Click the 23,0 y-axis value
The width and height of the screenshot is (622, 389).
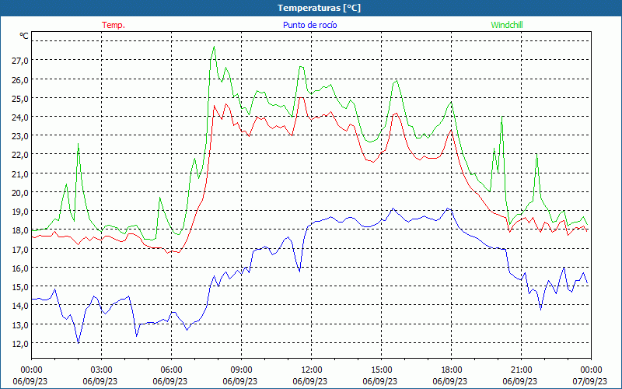point(20,136)
